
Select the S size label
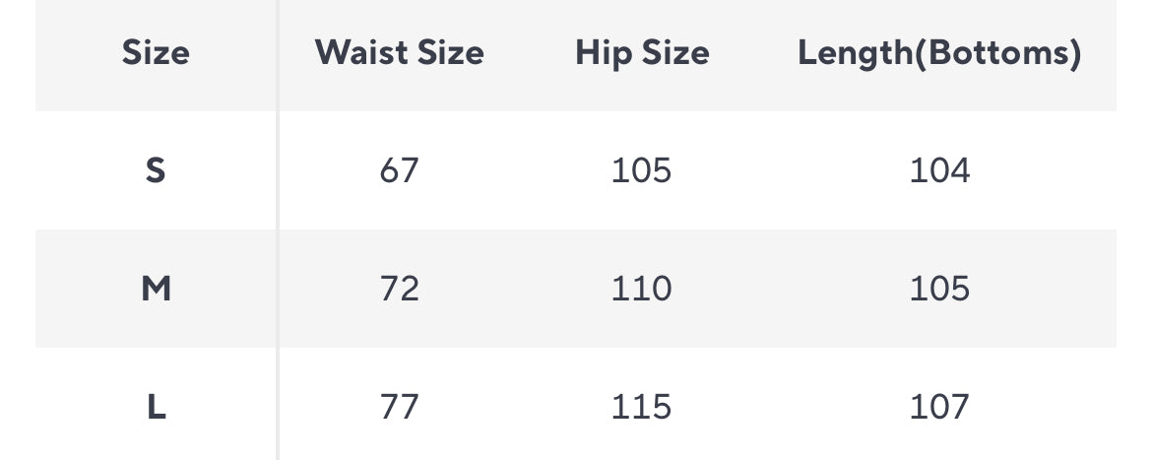coord(156,171)
